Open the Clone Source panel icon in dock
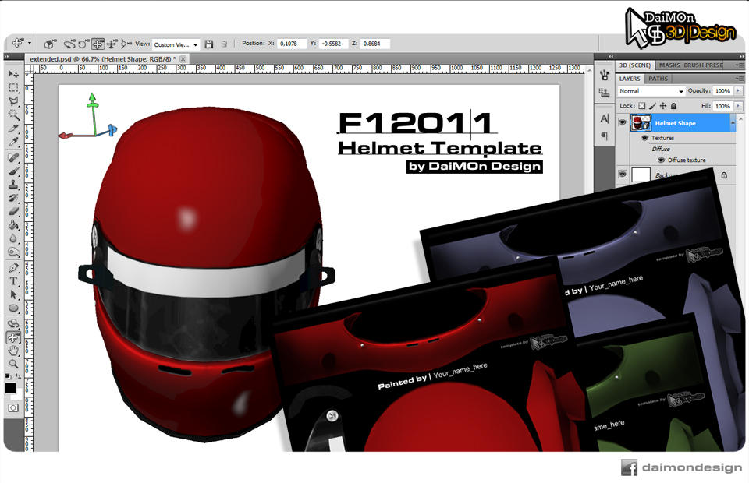The image size is (749, 483). coord(605,93)
